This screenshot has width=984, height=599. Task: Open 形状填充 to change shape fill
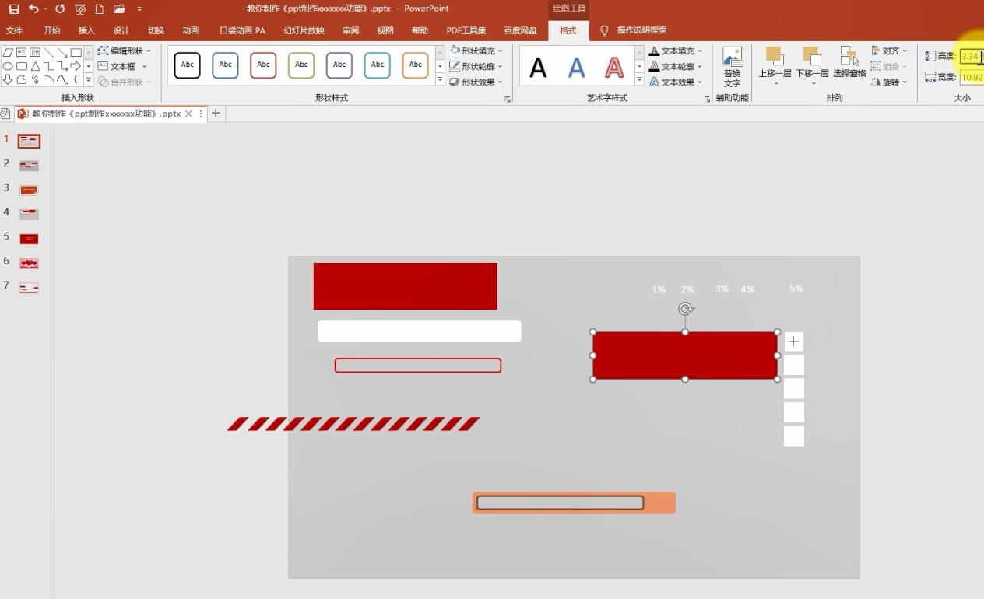tap(476, 50)
